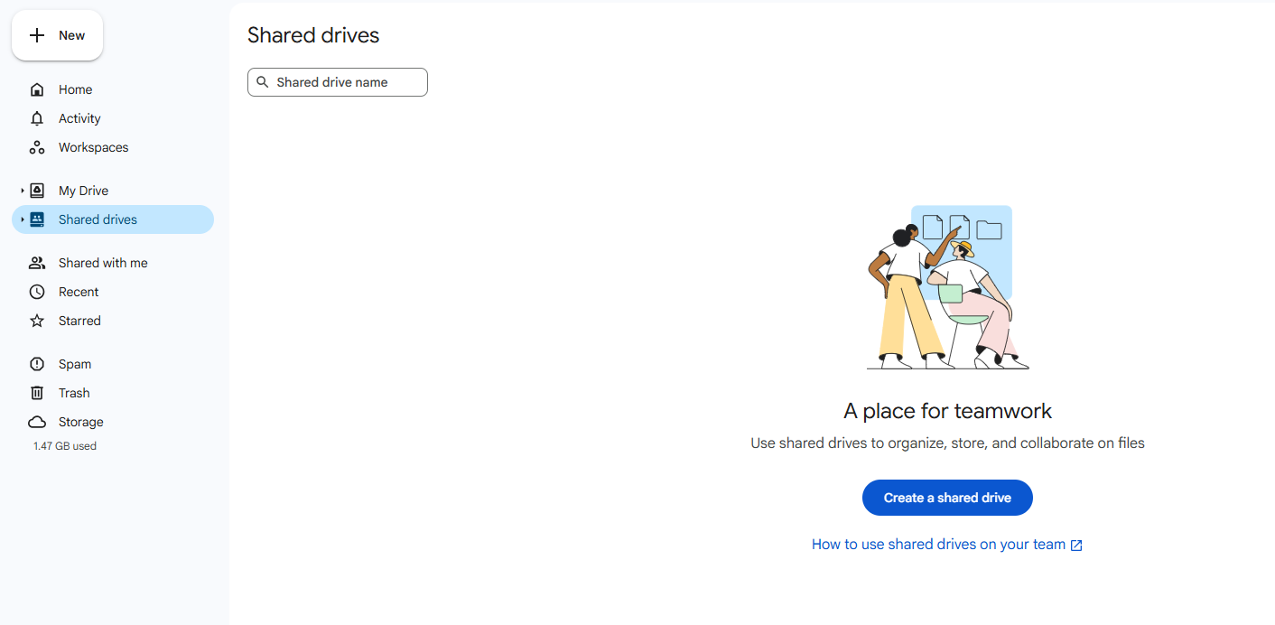The height and width of the screenshot is (625, 1275).
Task: Click the Shared with me people icon
Action: click(37, 263)
